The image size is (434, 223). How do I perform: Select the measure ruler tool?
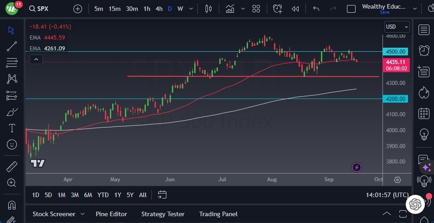[x=12, y=167]
